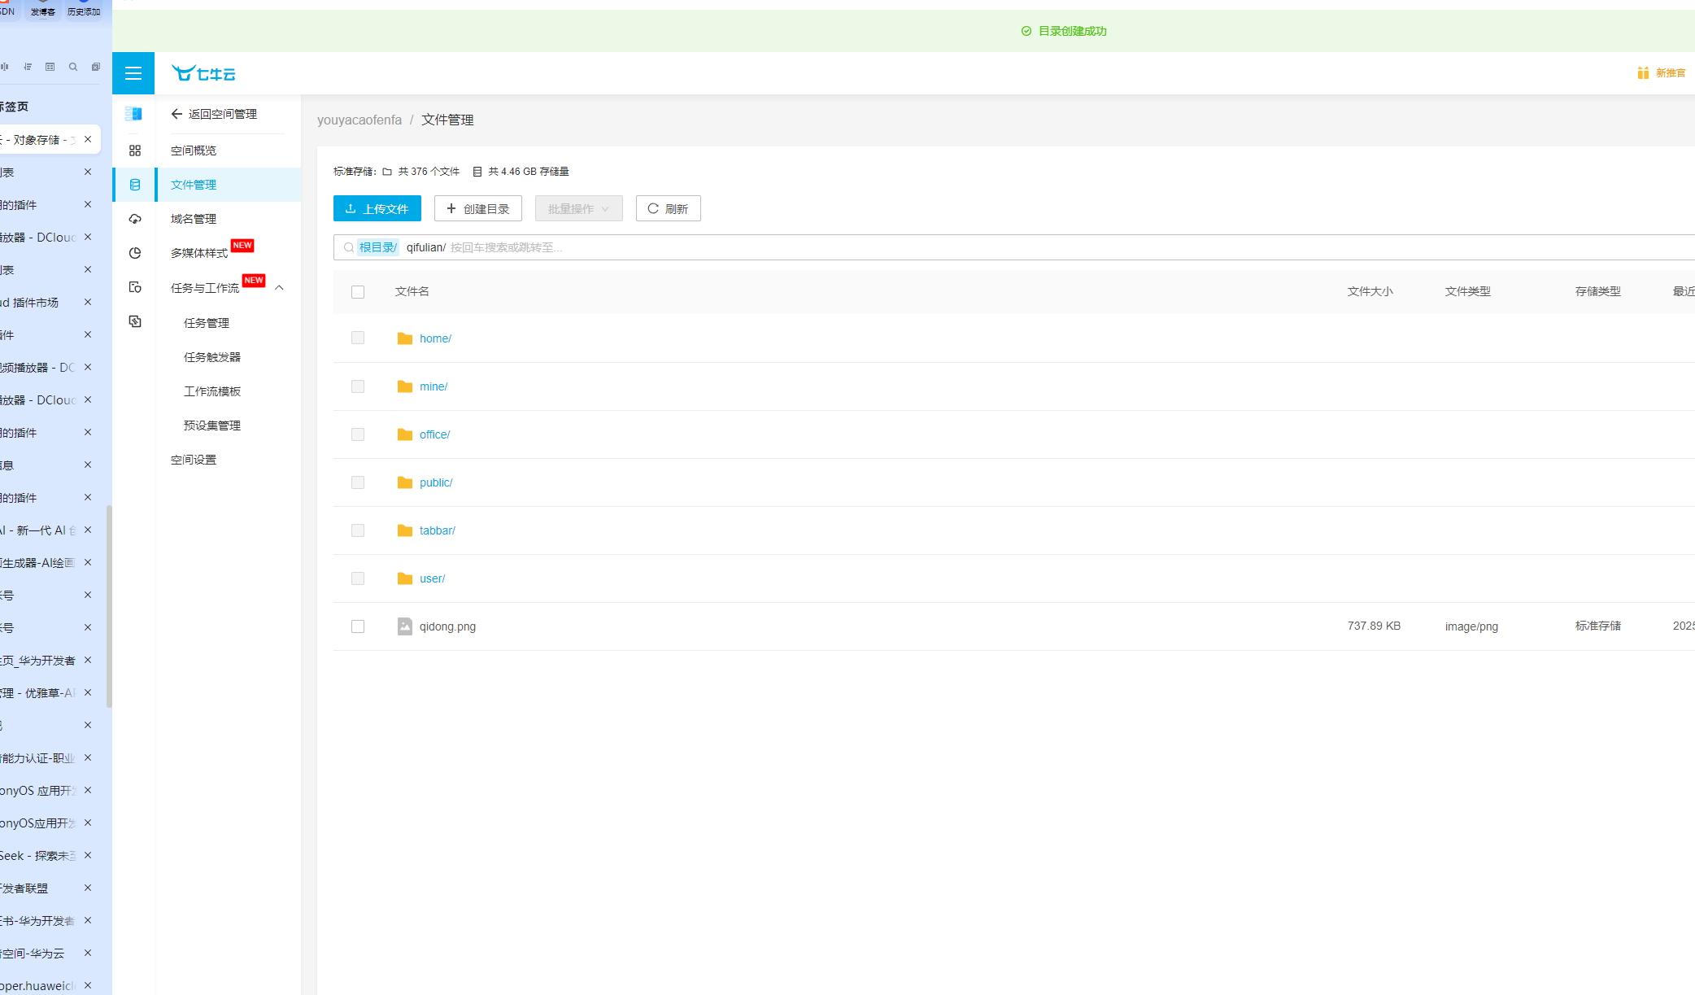Image resolution: width=1695 pixels, height=995 pixels.
Task: Collapse the 任务与工作流 menu chevron
Action: pos(279,288)
